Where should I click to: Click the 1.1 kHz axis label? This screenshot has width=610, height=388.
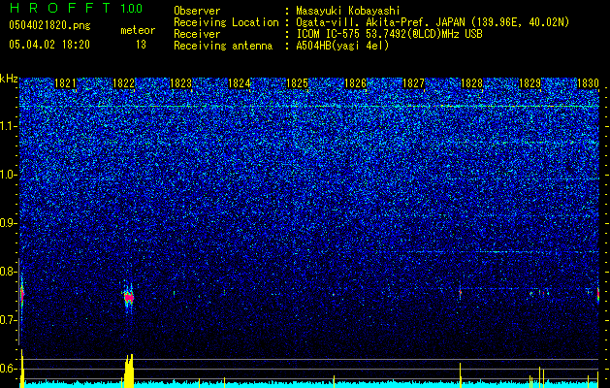[8, 126]
